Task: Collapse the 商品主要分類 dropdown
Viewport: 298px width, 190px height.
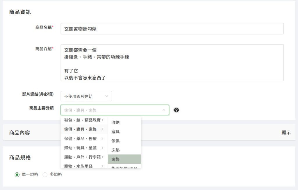Action: (164, 110)
